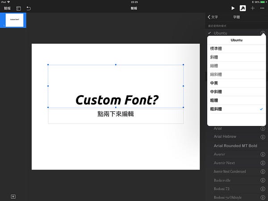268x201 pixels.
Task: Select the Ubuntu font row
Action: (237, 33)
